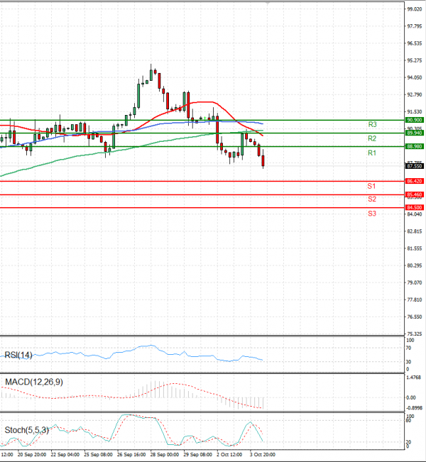This screenshot has height=462, width=426.
Task: Click the 20 Sep 20:00 time label
Action: coord(32,455)
